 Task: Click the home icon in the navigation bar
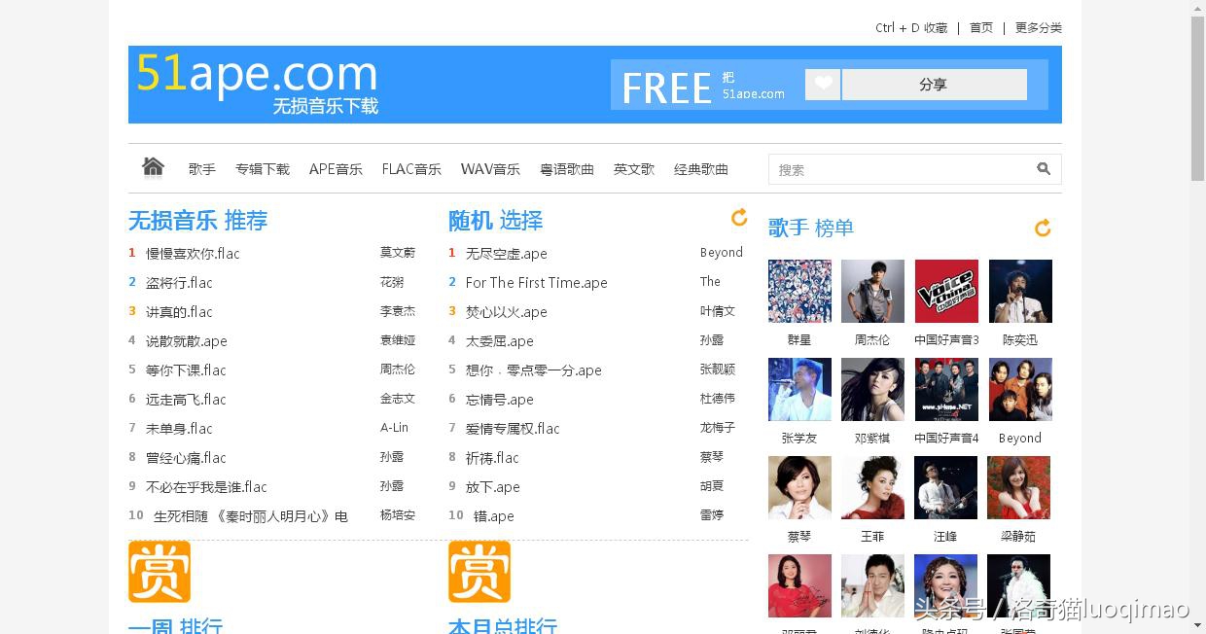point(153,166)
